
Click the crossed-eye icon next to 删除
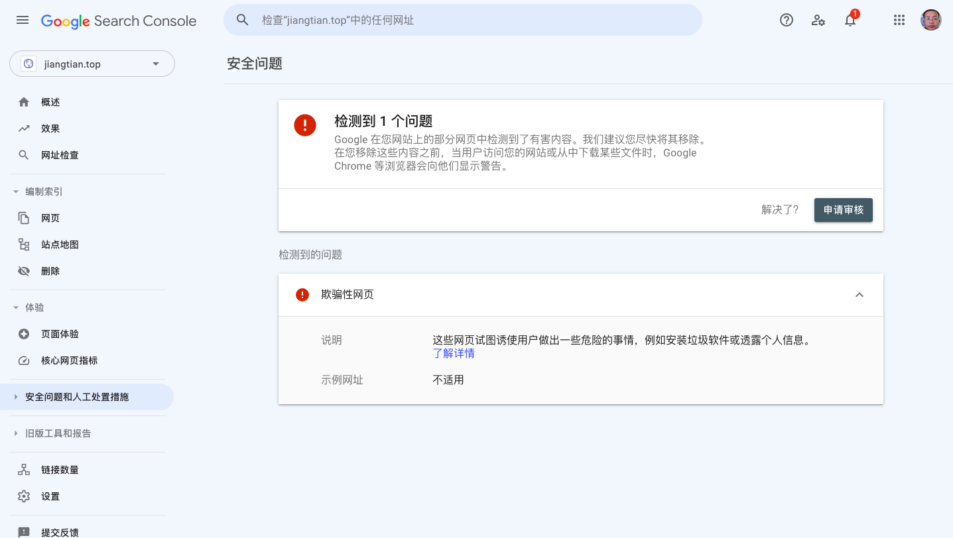click(x=24, y=271)
